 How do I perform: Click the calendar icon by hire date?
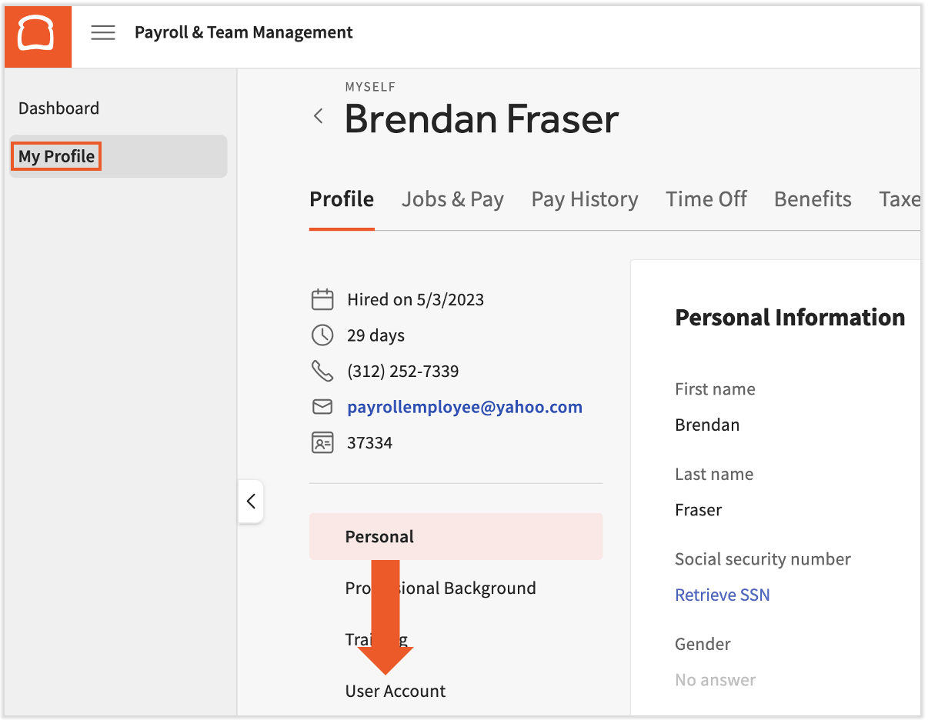(322, 299)
